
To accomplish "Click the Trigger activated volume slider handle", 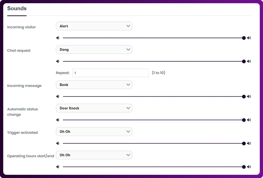I will (x=244, y=143).
